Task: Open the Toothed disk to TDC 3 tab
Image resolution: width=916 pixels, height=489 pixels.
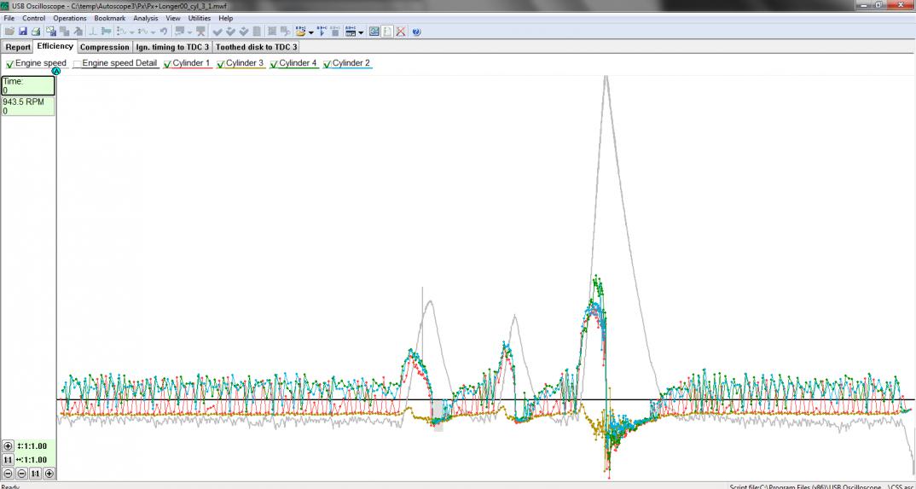Action: click(257, 47)
